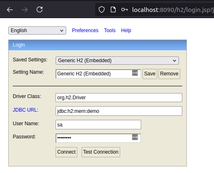Go back with the browser back arrow
Screen dimensions: 214x173
click(10, 10)
